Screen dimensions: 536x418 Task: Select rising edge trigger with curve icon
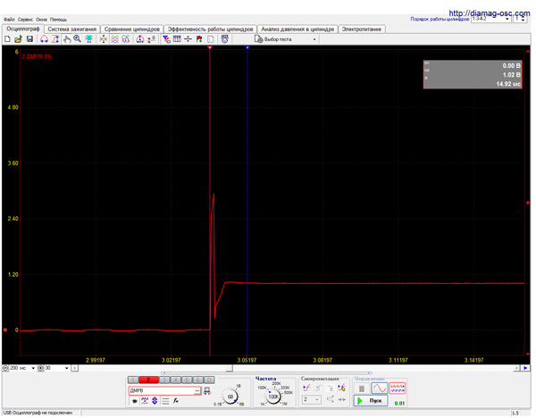coord(306,388)
